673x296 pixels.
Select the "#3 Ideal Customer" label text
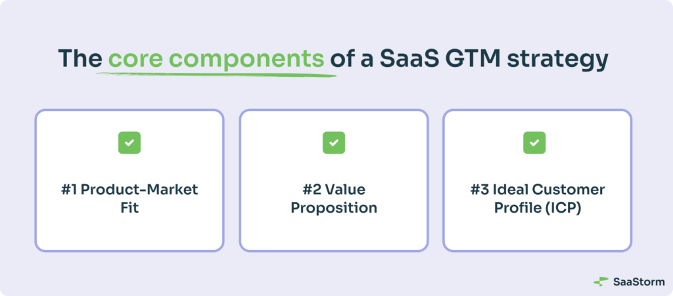click(x=538, y=190)
